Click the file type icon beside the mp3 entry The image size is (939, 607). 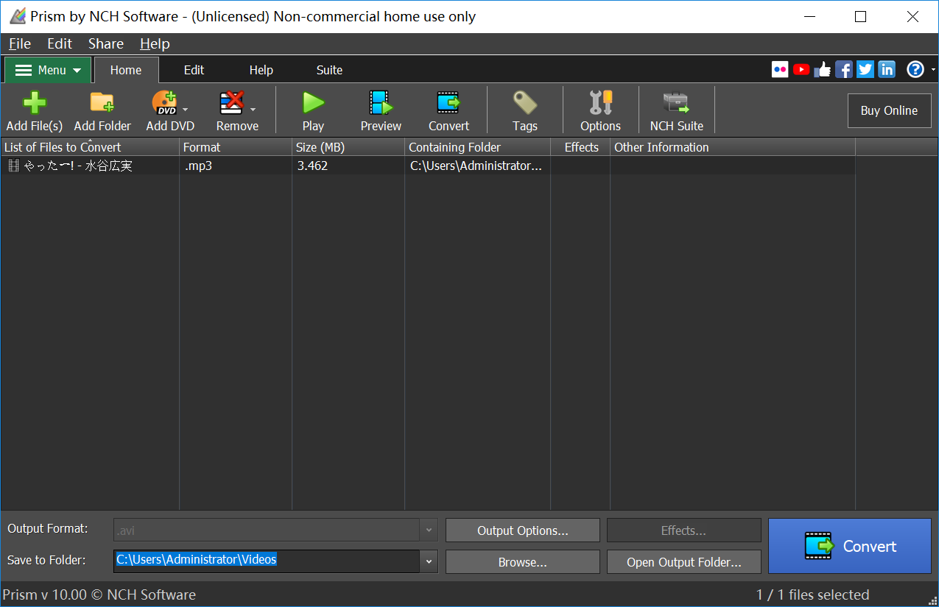(x=14, y=166)
